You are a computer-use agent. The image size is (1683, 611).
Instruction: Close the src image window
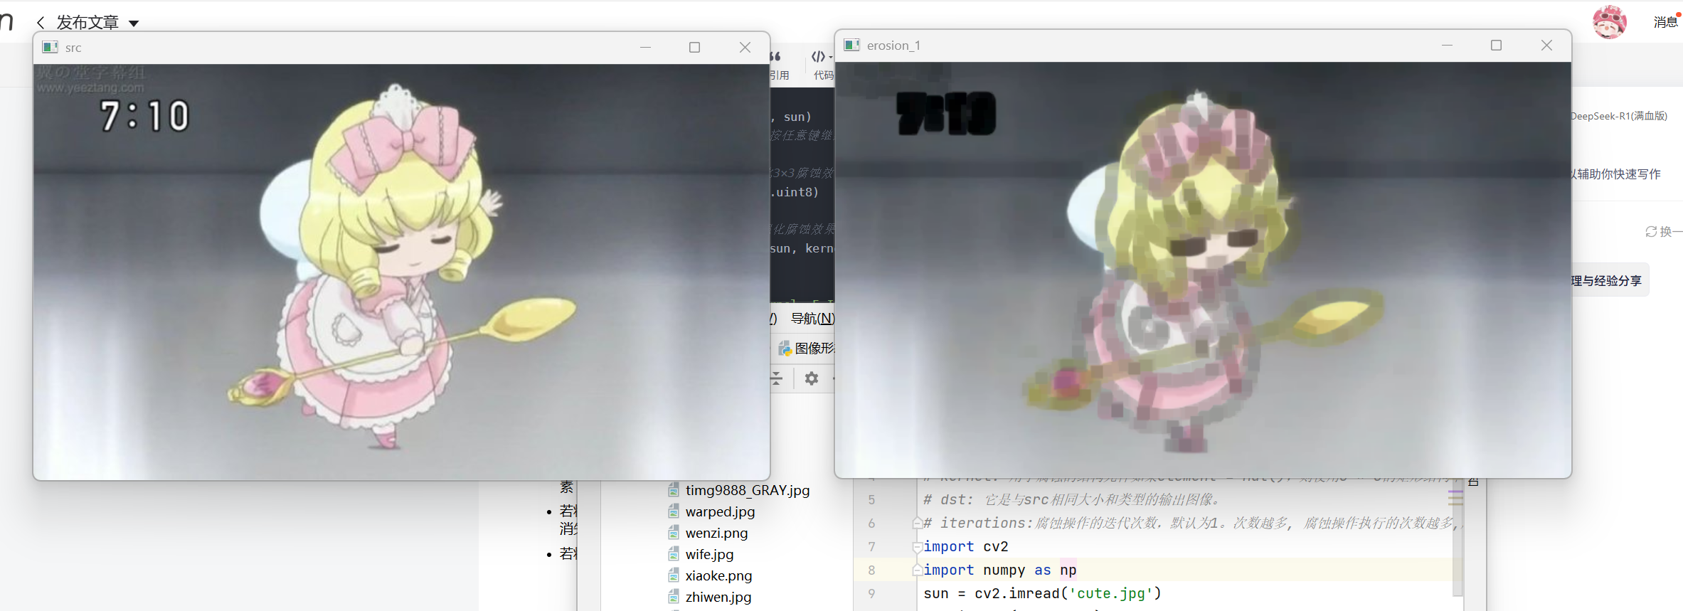tap(745, 47)
